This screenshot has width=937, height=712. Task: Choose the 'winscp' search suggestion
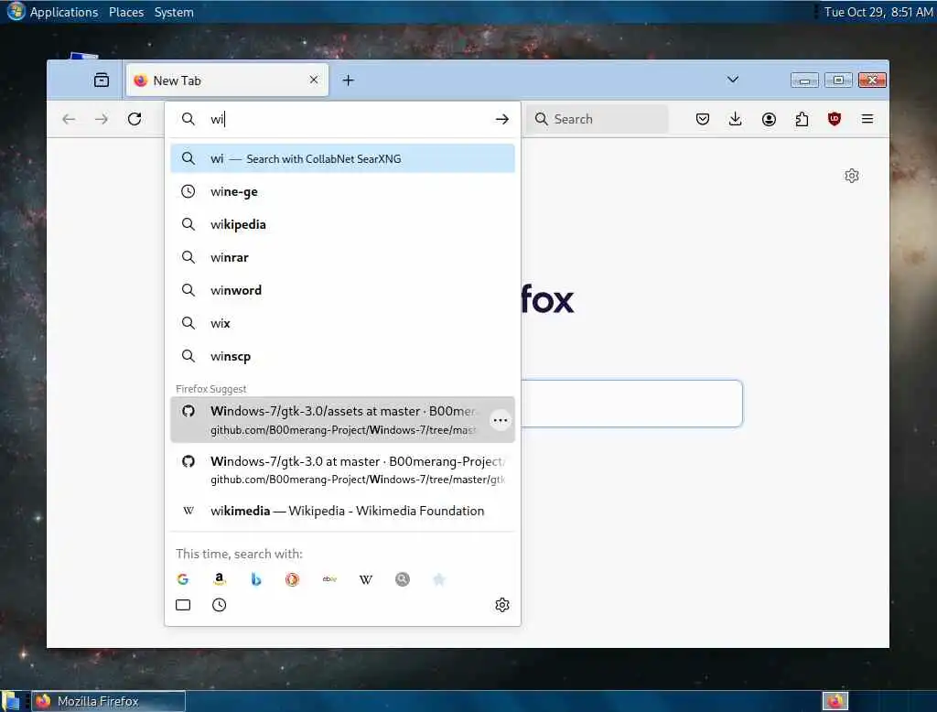pyautogui.click(x=342, y=356)
